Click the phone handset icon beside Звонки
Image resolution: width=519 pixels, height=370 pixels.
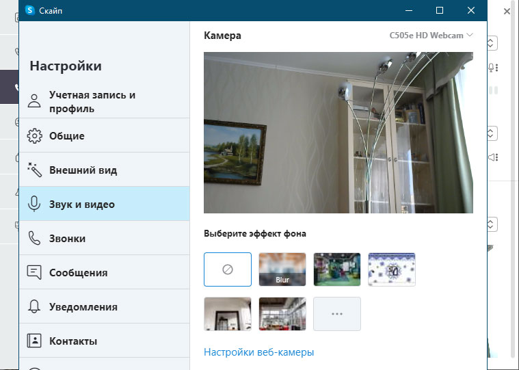(34, 238)
